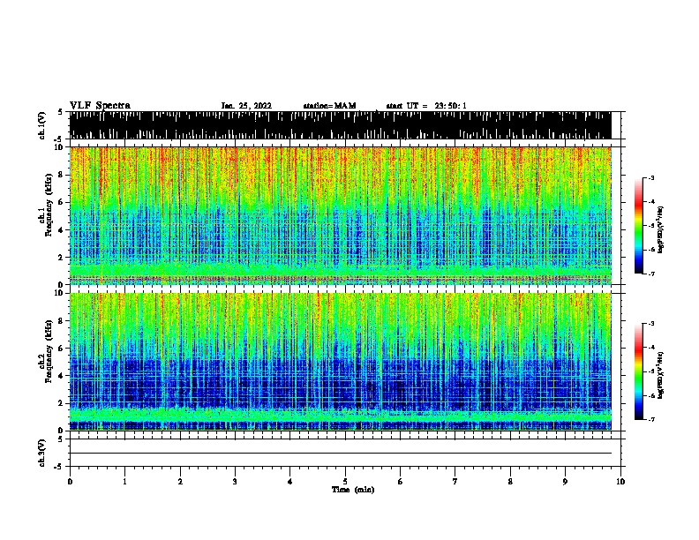Click the '-7' label on ch.2 color scale

coord(651,420)
